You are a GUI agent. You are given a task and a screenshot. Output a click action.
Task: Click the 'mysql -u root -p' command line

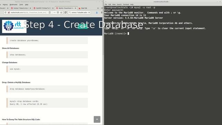[145, 7]
